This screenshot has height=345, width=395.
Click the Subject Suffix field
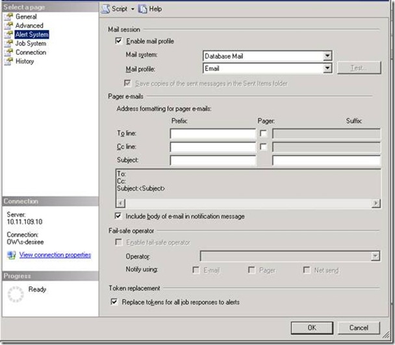click(x=326, y=160)
